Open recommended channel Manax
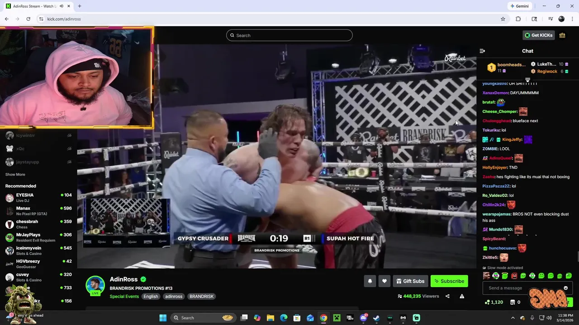 (x=38, y=211)
